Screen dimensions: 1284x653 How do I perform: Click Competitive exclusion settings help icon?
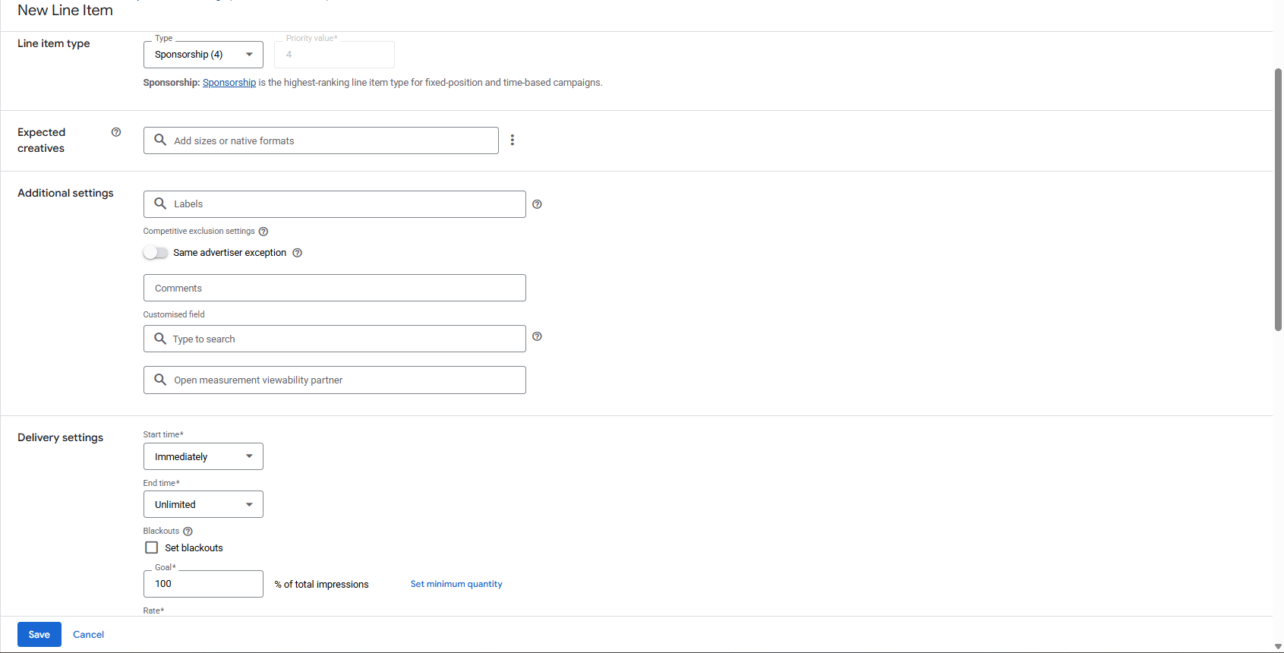point(263,232)
